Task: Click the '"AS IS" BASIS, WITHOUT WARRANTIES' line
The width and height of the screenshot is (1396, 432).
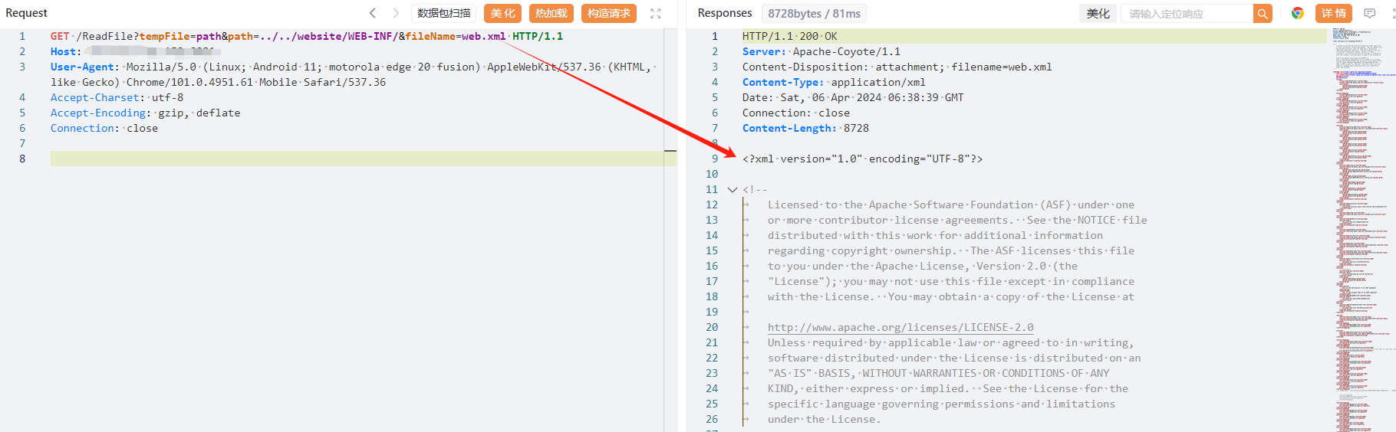Action: [x=939, y=373]
